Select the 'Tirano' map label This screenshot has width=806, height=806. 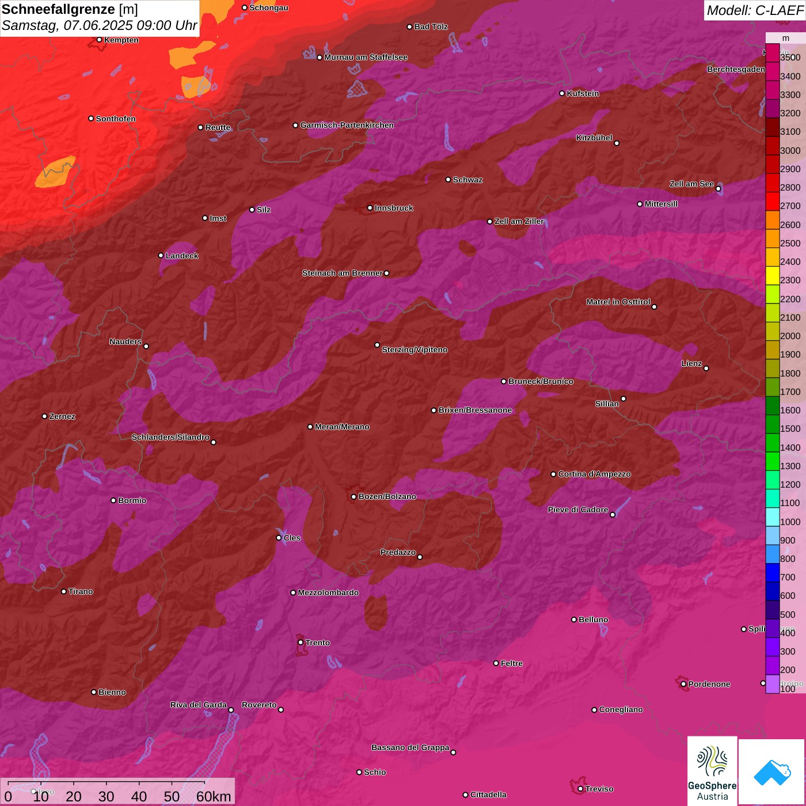click(x=81, y=591)
